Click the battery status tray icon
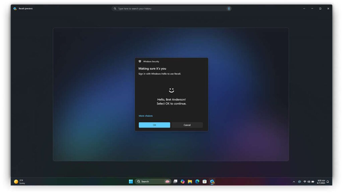This screenshot has width=343, height=193. pyautogui.click(x=313, y=182)
